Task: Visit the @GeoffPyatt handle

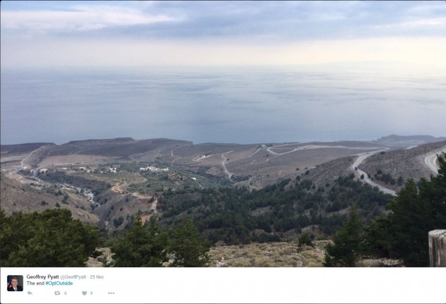Action: [73, 277]
